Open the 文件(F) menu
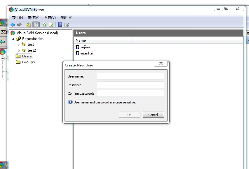 [18, 17]
